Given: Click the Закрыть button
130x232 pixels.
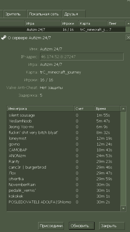Looking at the screenshot, I should tap(112, 226).
